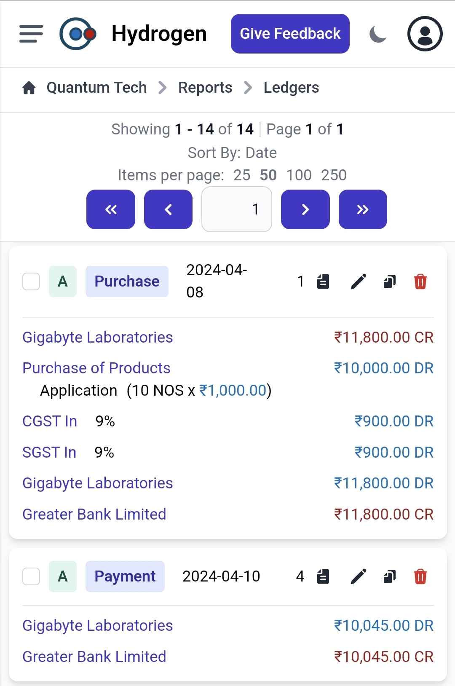The height and width of the screenshot is (686, 455).
Task: Click the Hydrogen logo icon
Action: coord(78,34)
